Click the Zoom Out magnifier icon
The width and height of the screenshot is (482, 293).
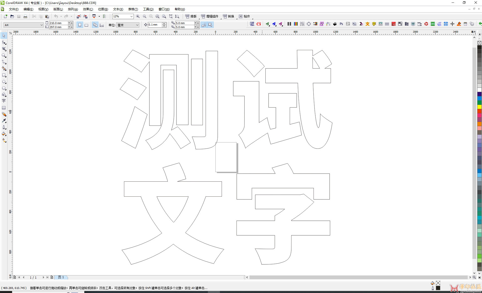pyautogui.click(x=144, y=16)
